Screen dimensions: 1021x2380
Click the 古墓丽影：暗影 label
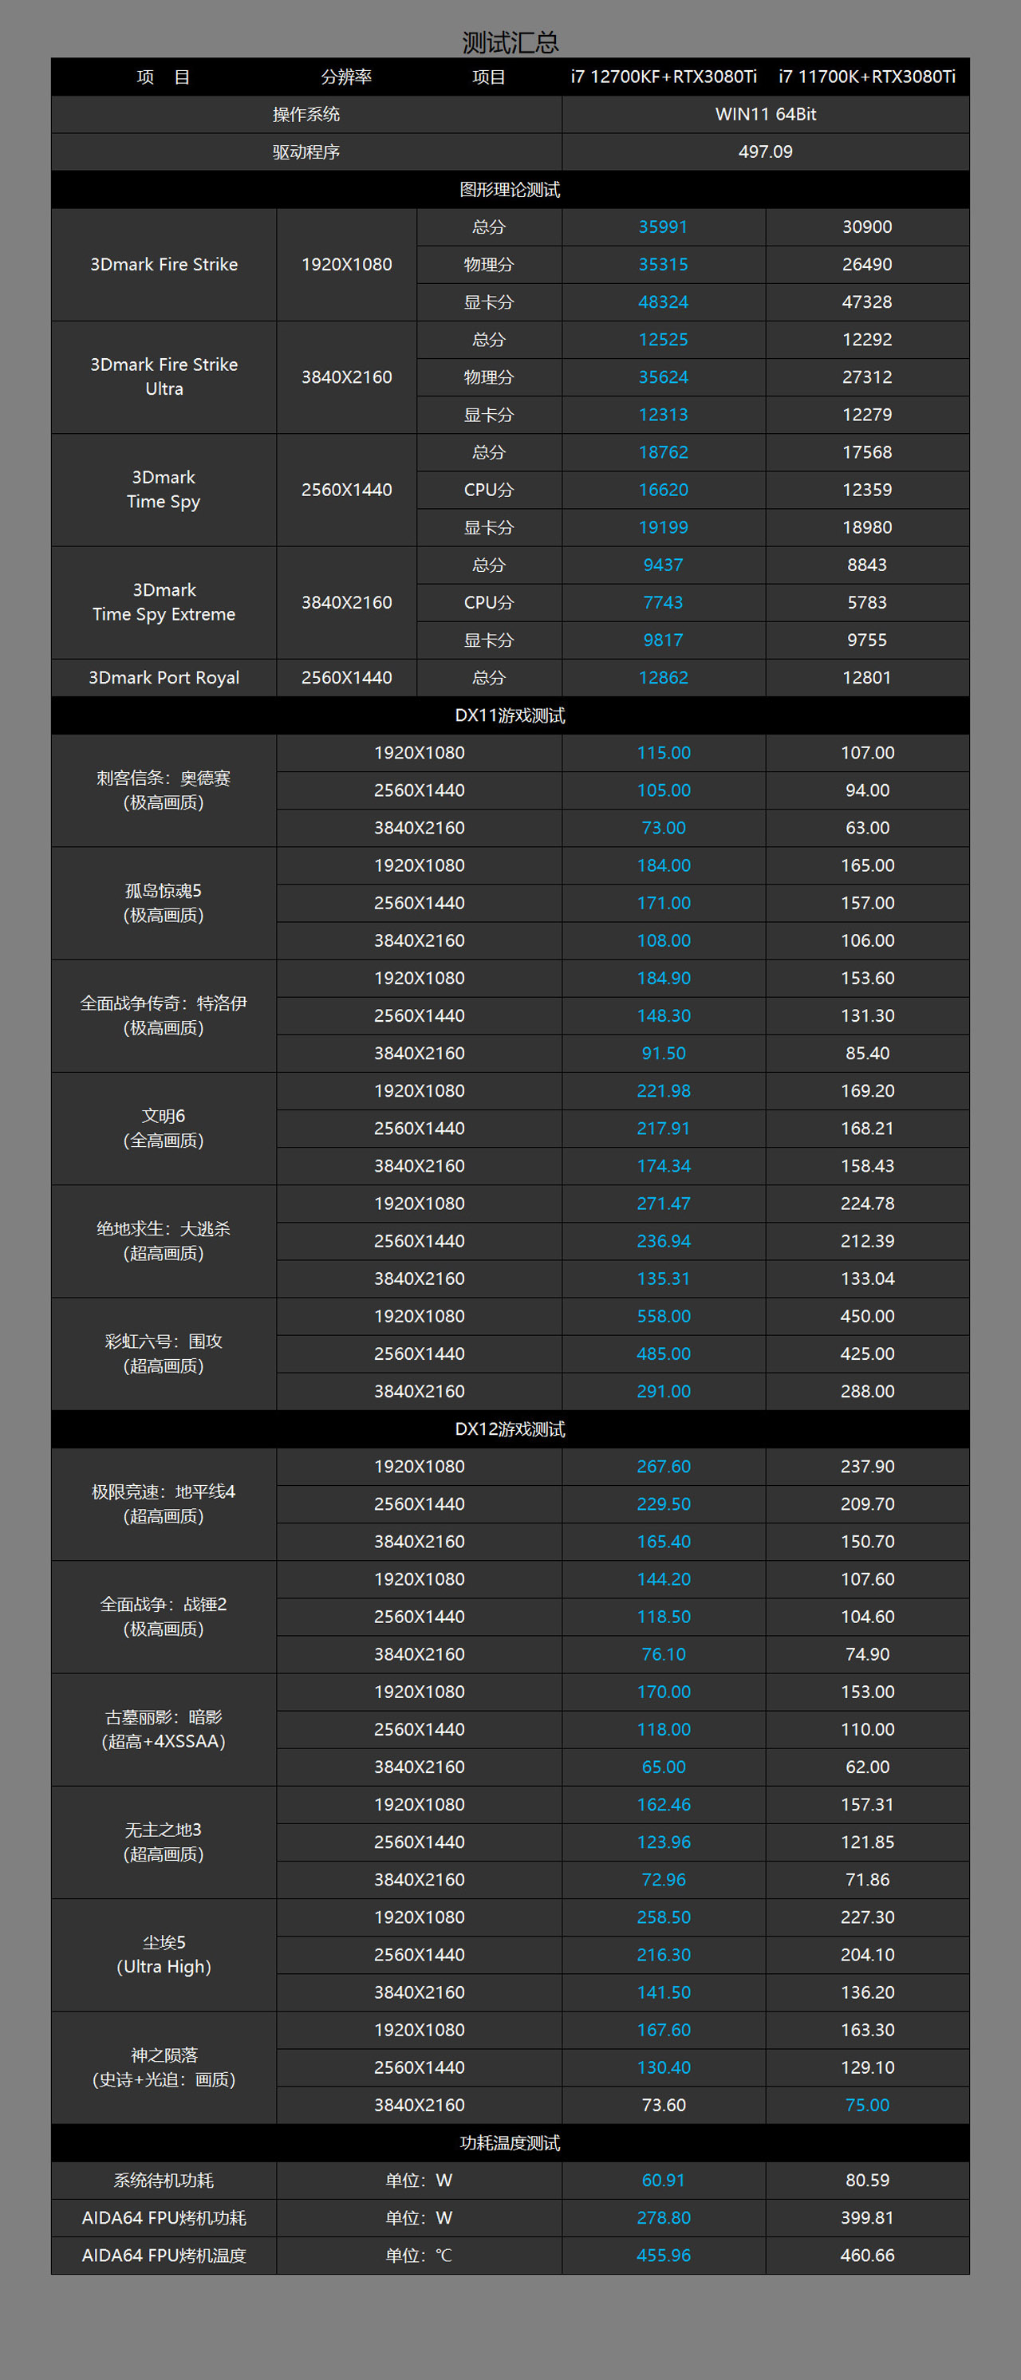tap(164, 1729)
